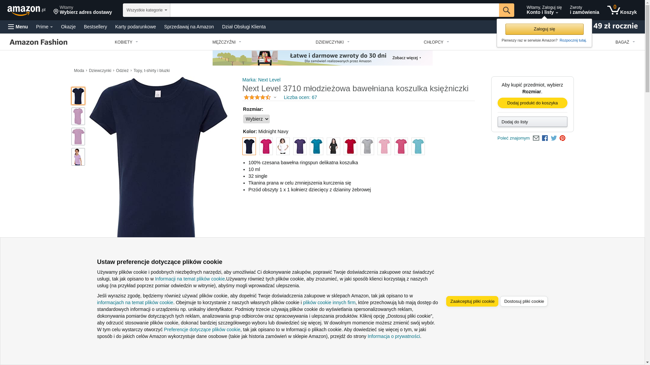Open the shopping cart icon
The width and height of the screenshot is (650, 365).
(622, 10)
